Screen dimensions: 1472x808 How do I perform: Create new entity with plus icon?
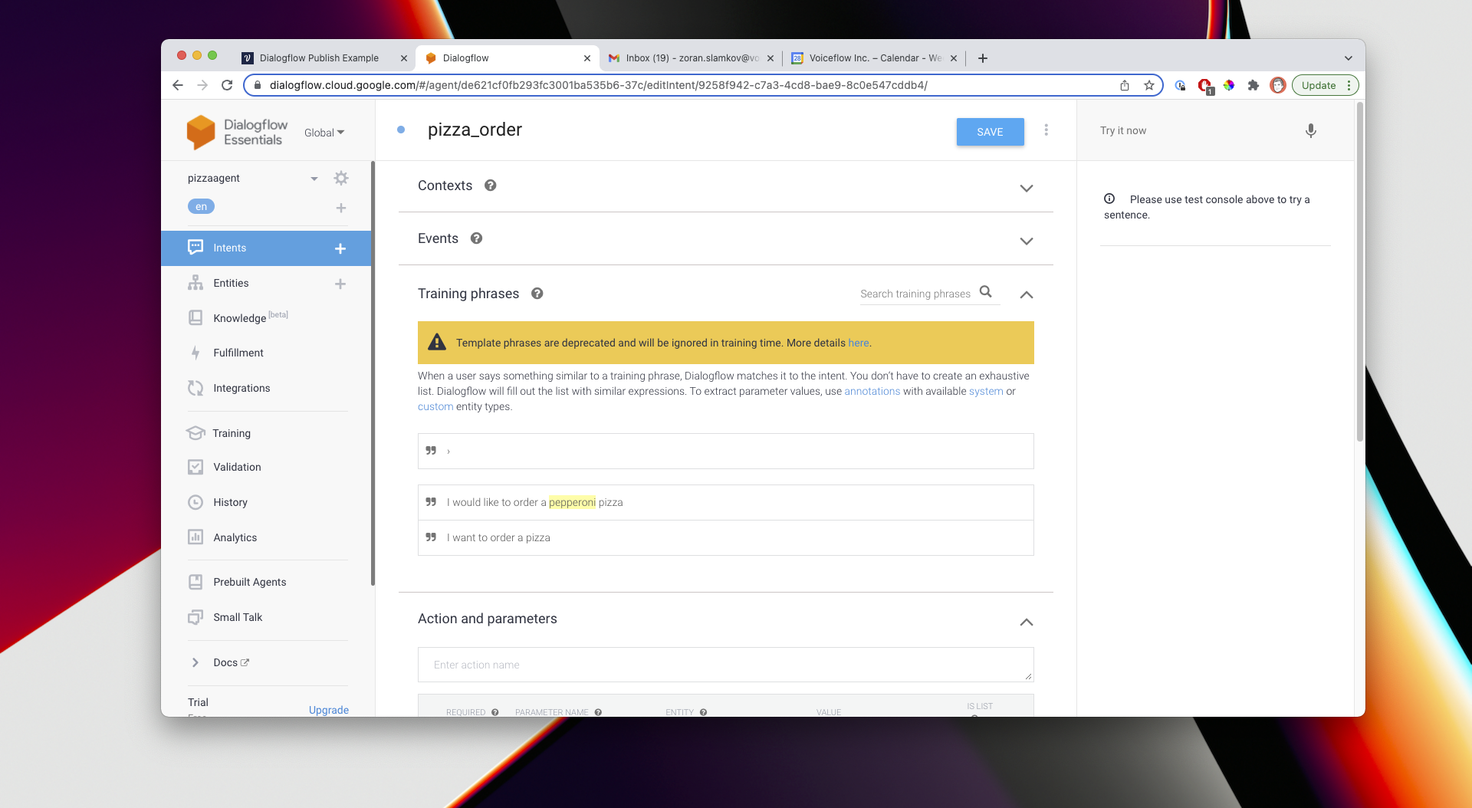pyautogui.click(x=340, y=284)
